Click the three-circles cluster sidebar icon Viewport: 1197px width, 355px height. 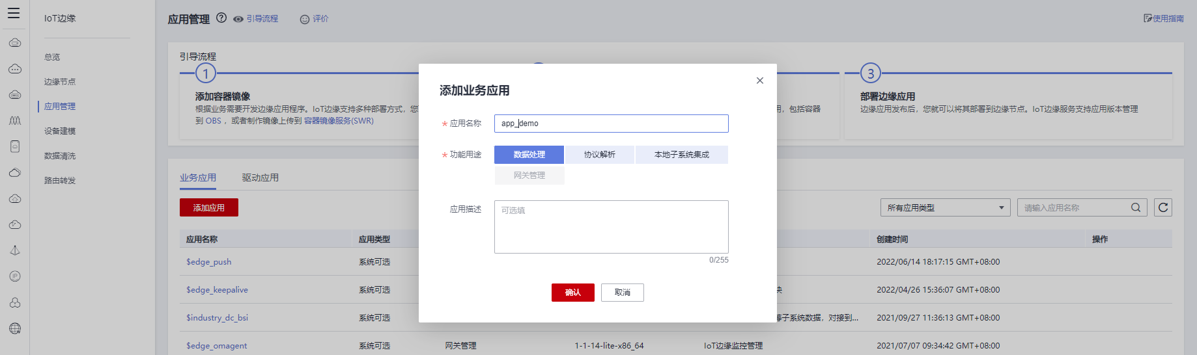[x=15, y=302]
